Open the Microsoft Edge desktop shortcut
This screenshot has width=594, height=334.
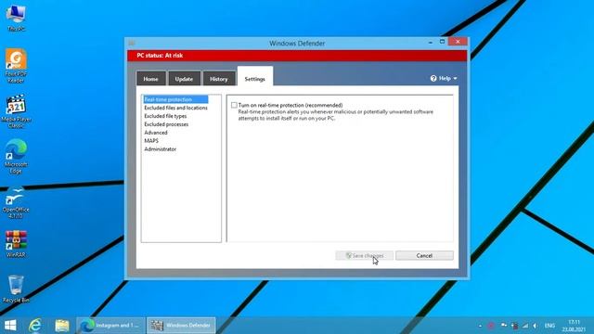[16, 156]
